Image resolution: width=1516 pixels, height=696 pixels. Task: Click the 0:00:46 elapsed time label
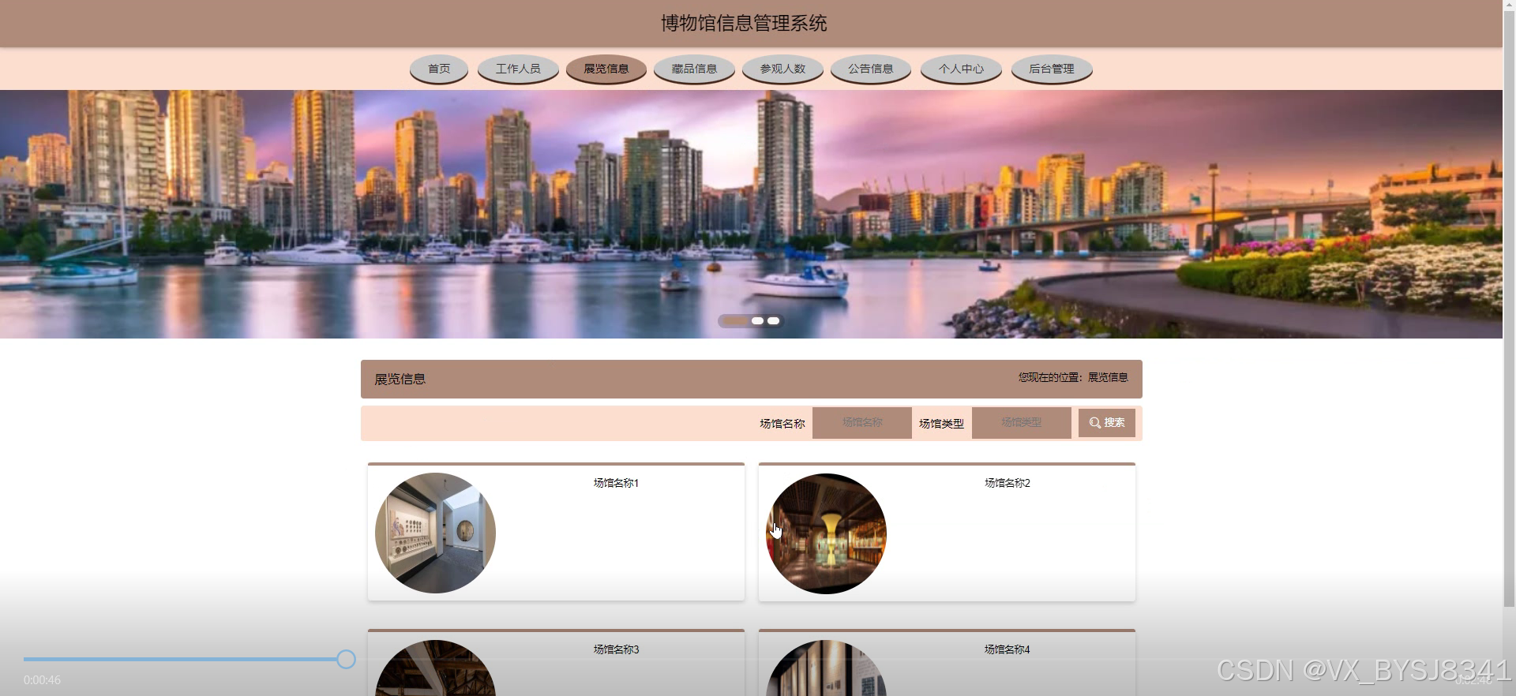tap(42, 680)
